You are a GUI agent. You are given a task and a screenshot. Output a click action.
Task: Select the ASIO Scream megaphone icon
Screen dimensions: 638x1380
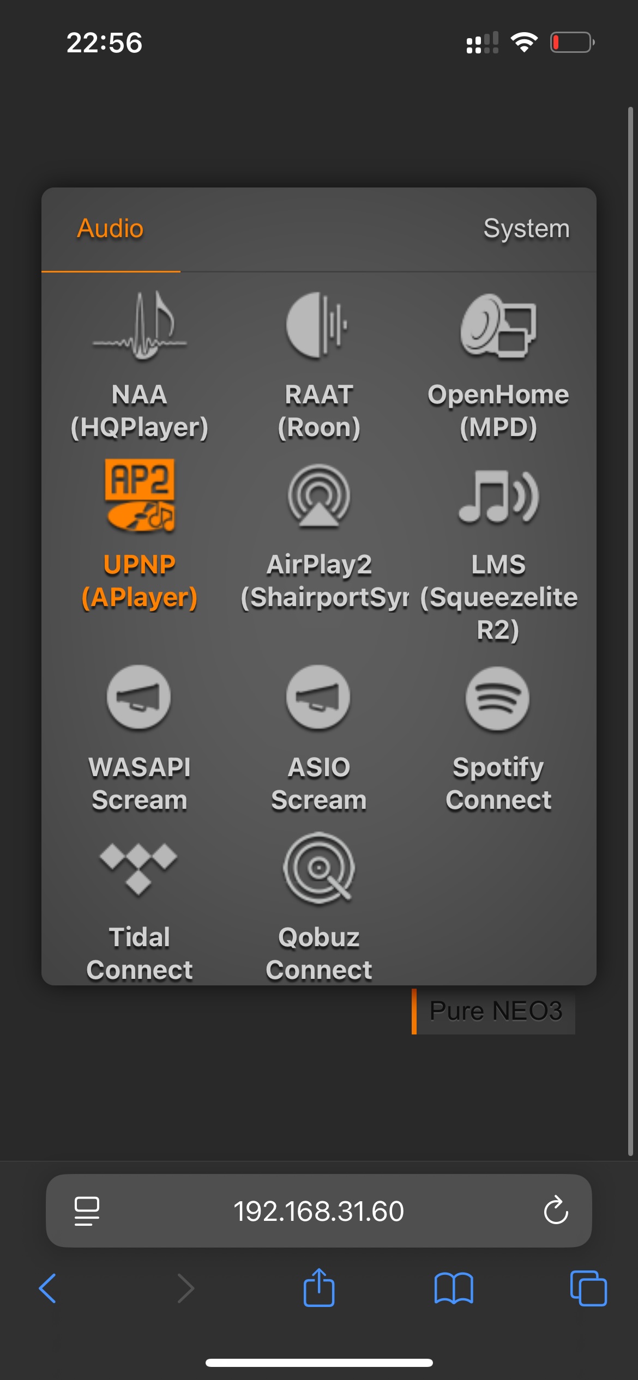coord(318,697)
